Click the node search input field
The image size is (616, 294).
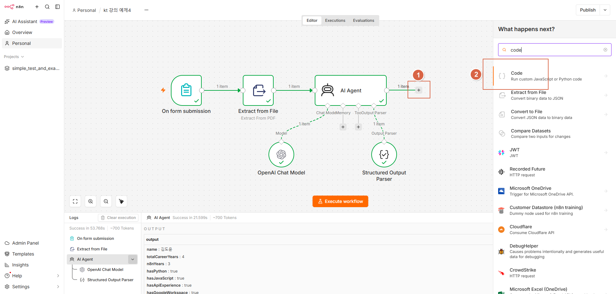coord(555,50)
